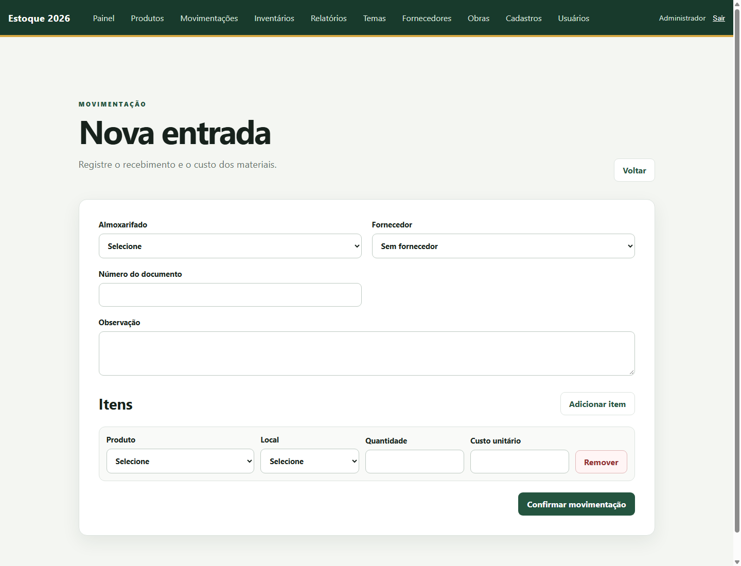Go to Fornecedores page

point(427,18)
